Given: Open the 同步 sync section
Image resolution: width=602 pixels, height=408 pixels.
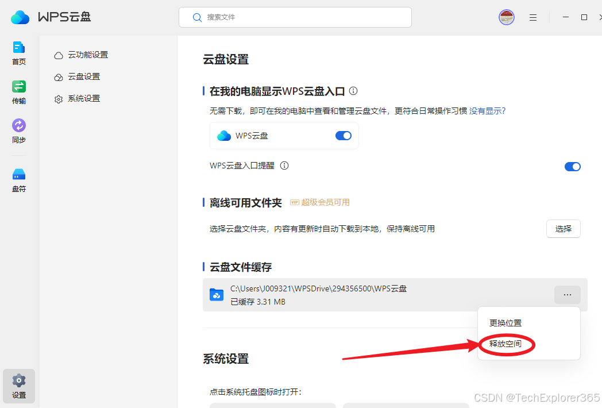Looking at the screenshot, I should [18, 132].
